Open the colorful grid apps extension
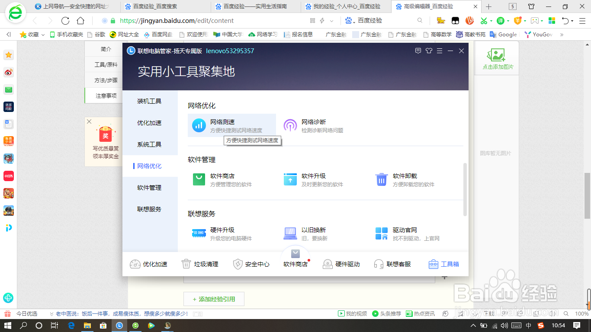The height and width of the screenshot is (332, 591). (552, 21)
